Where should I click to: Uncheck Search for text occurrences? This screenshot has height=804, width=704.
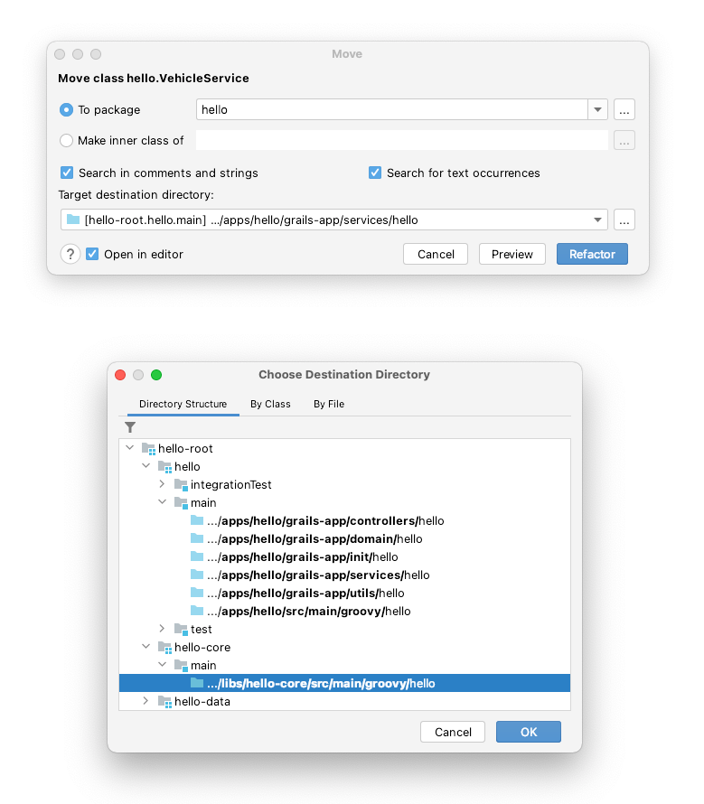coord(375,173)
